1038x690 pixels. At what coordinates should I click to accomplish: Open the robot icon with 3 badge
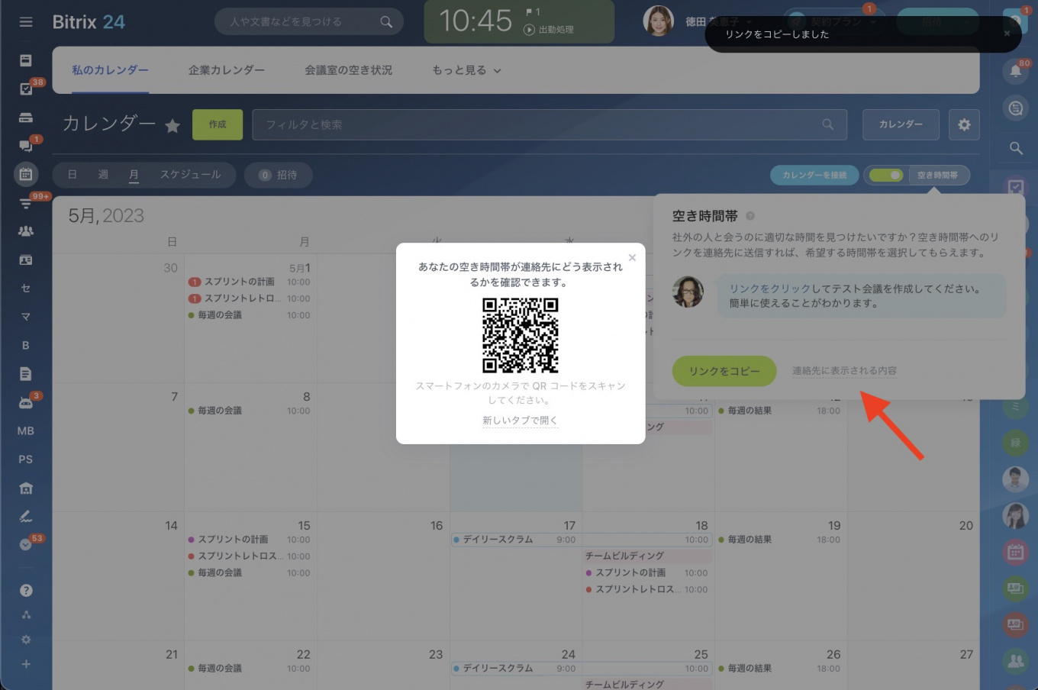point(26,403)
